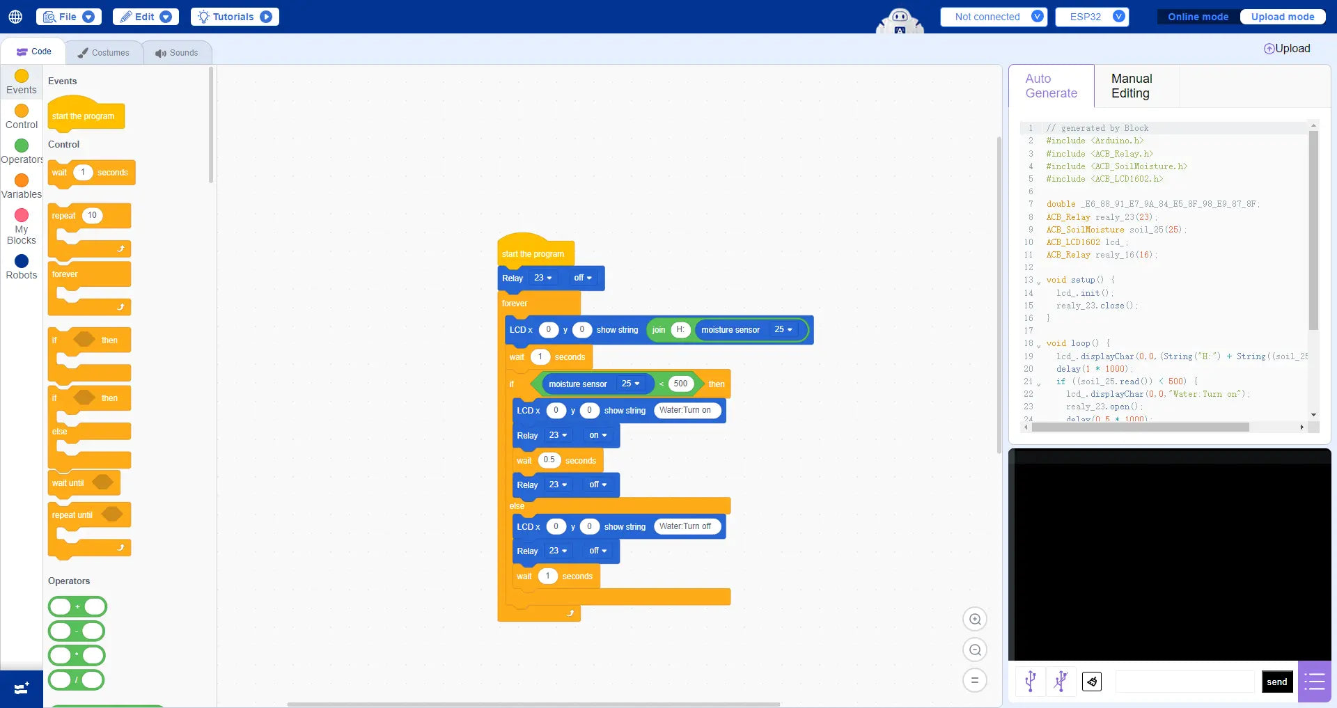Viewport: 1337px width, 708px height.
Task: Switch to the Sounds tab
Action: 178,52
